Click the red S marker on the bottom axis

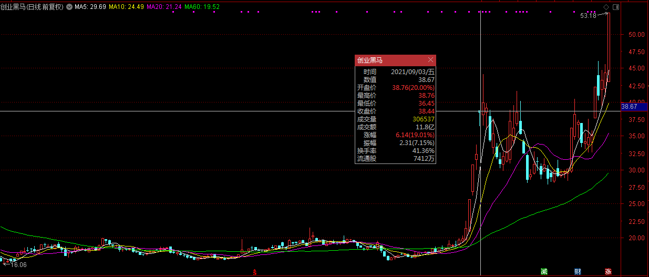255,272
